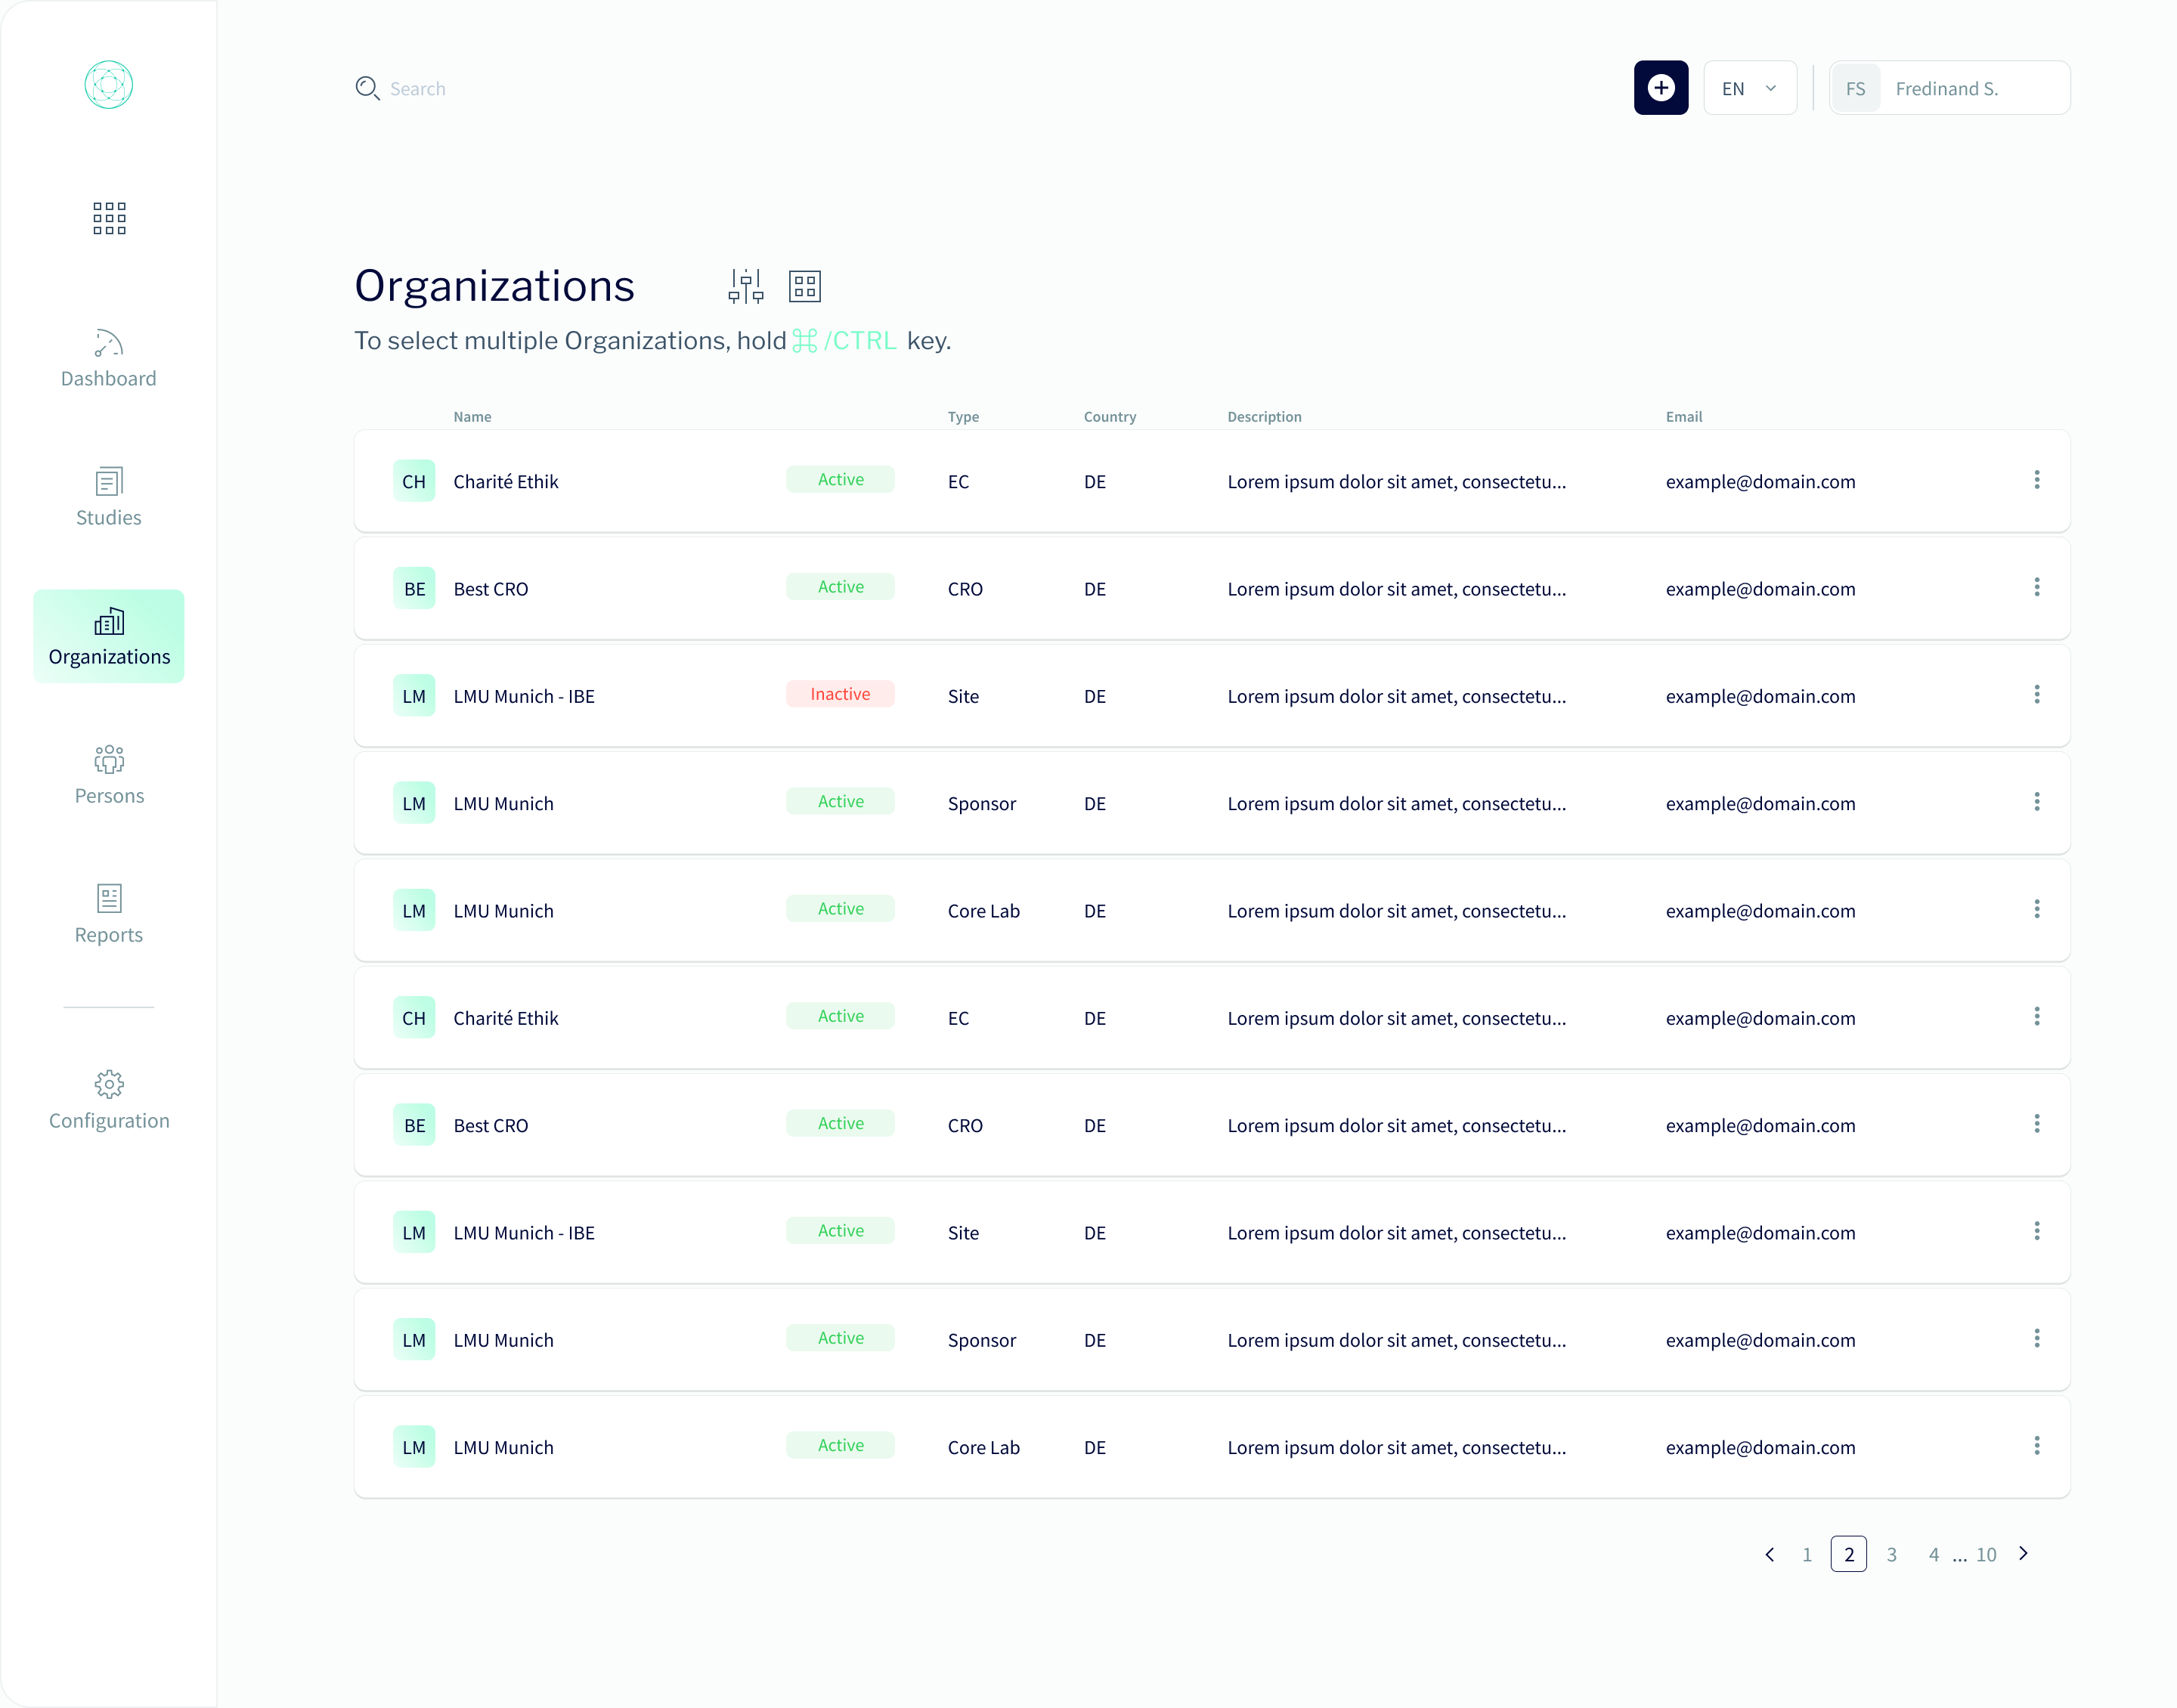Viewport: 2177px width, 1708px height.
Task: Click description of last Core Lab row
Action: pyautogui.click(x=1397, y=1448)
